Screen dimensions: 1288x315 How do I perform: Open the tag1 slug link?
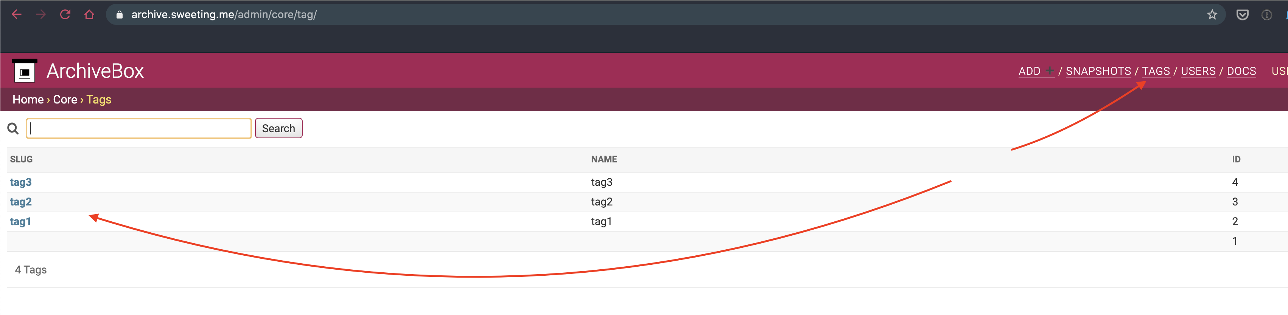coord(20,221)
